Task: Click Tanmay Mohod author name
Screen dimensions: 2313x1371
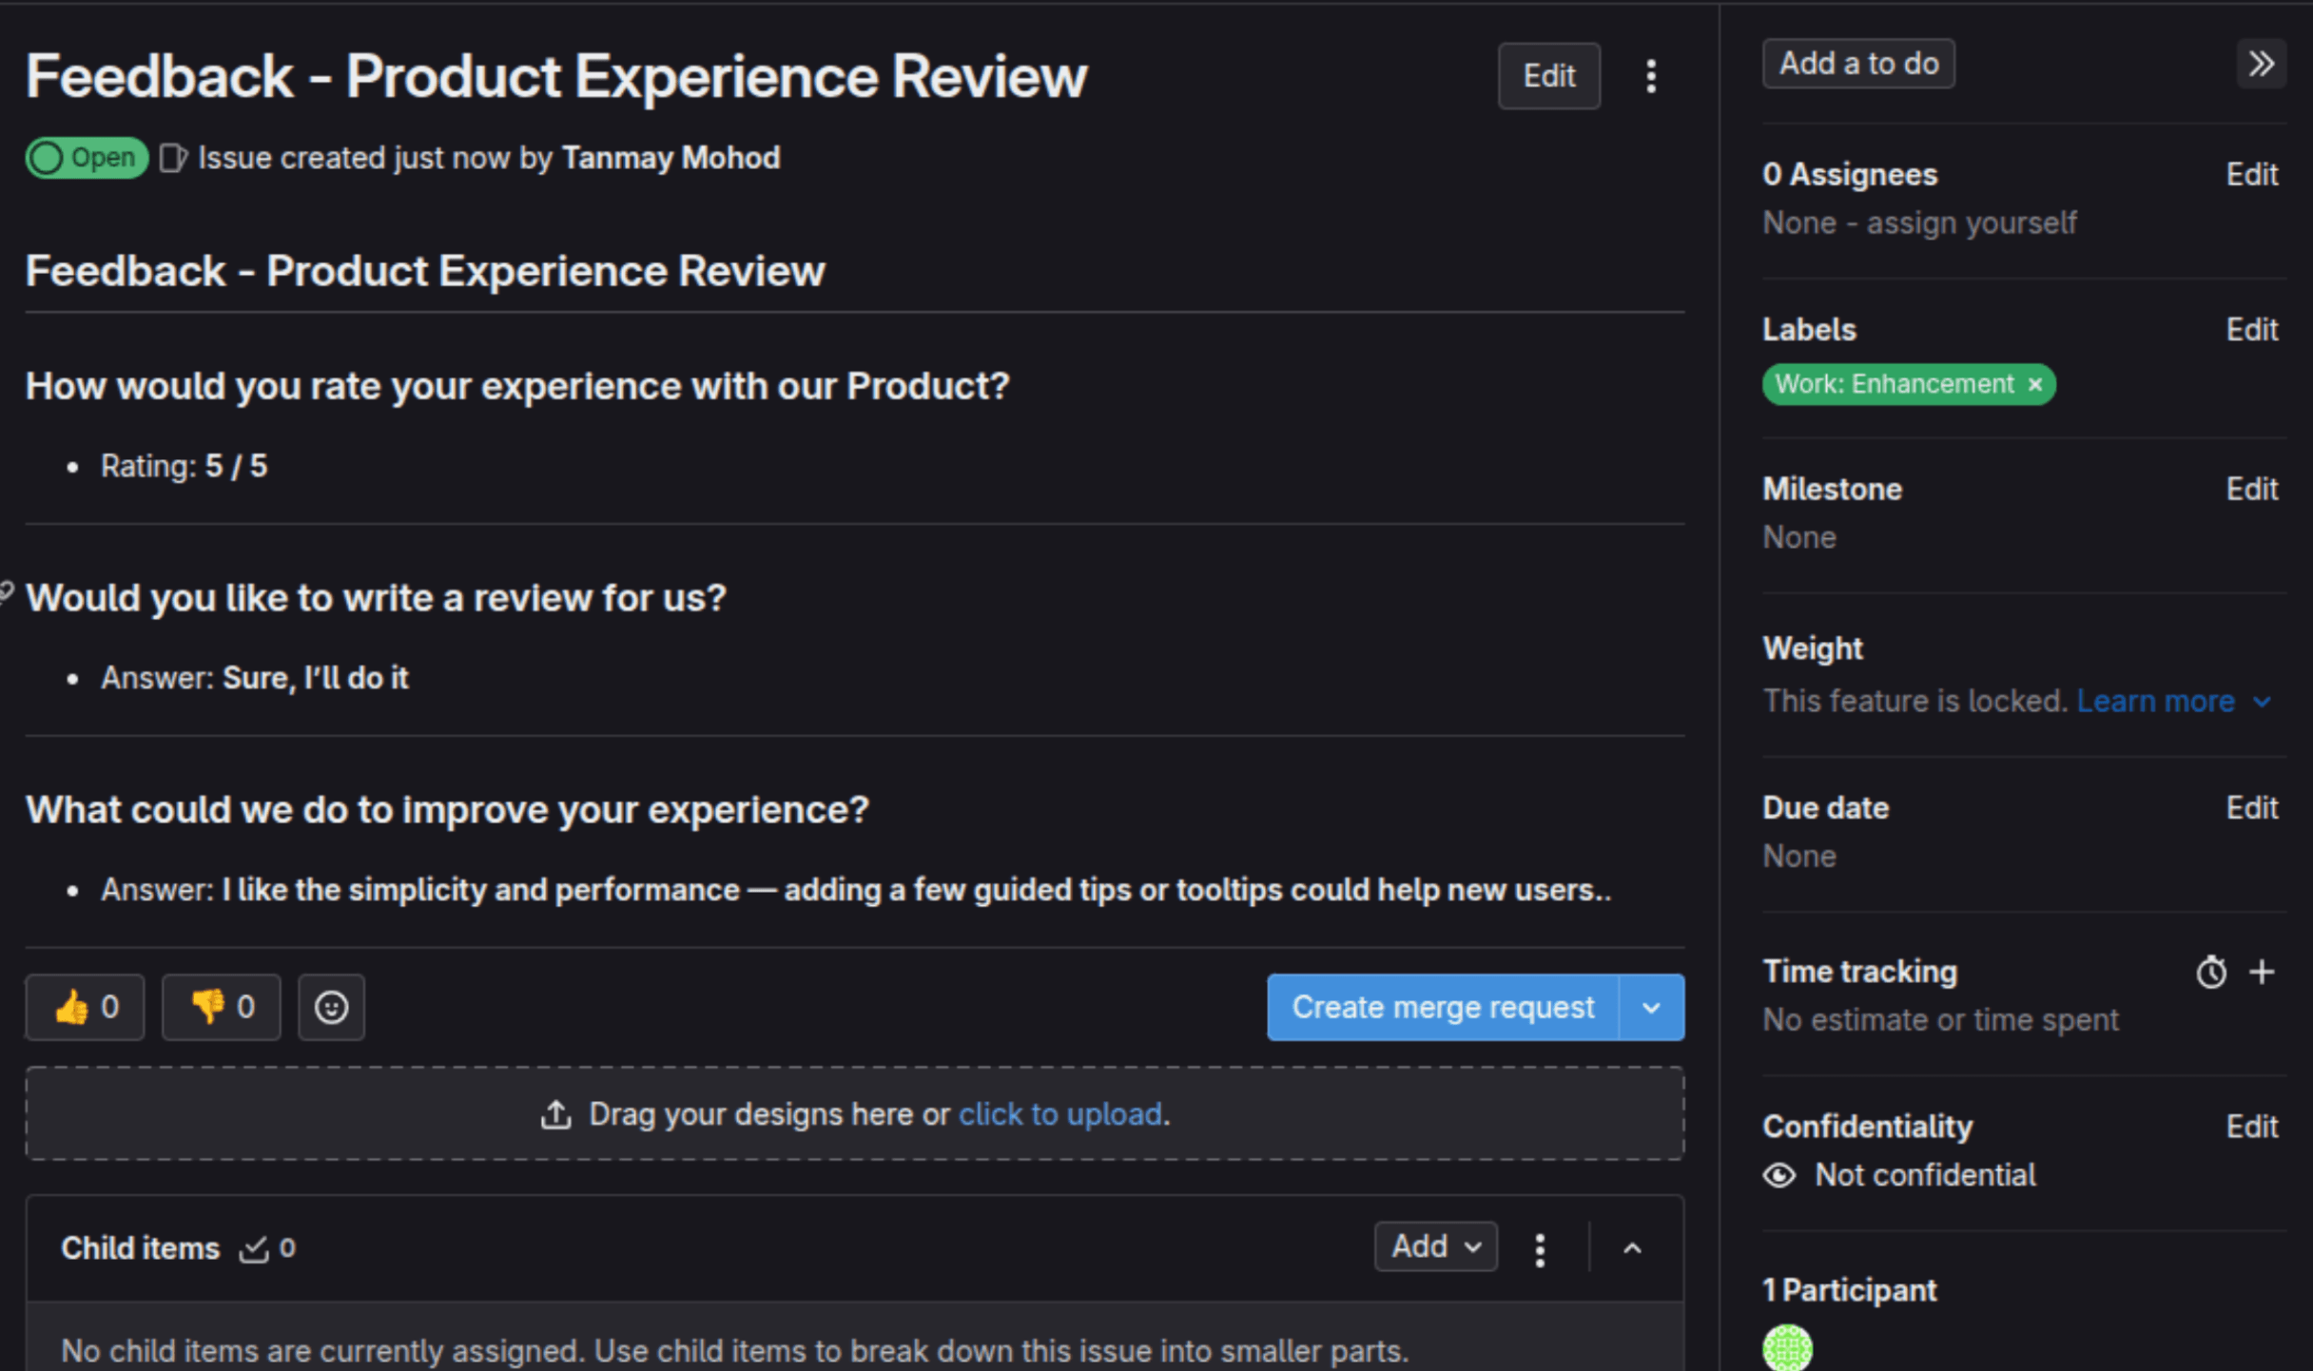Action: point(671,157)
